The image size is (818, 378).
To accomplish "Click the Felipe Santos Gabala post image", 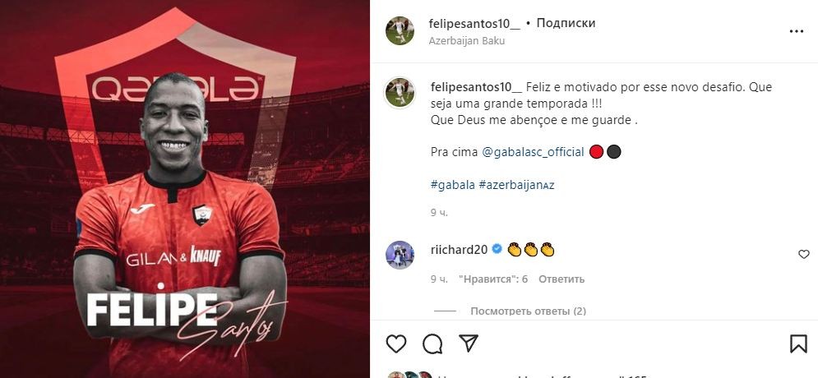I will click(185, 189).
